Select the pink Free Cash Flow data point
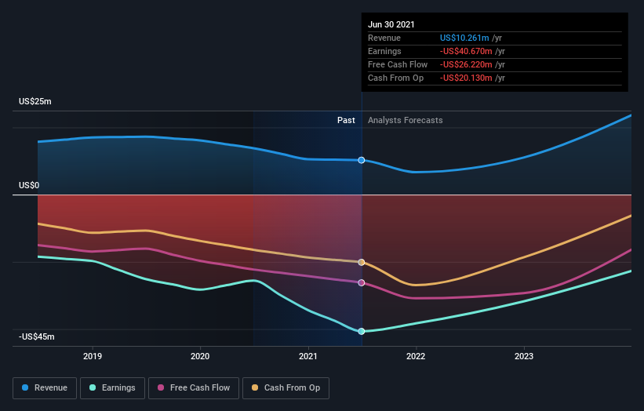Viewport: 644px width, 411px height. pos(362,282)
